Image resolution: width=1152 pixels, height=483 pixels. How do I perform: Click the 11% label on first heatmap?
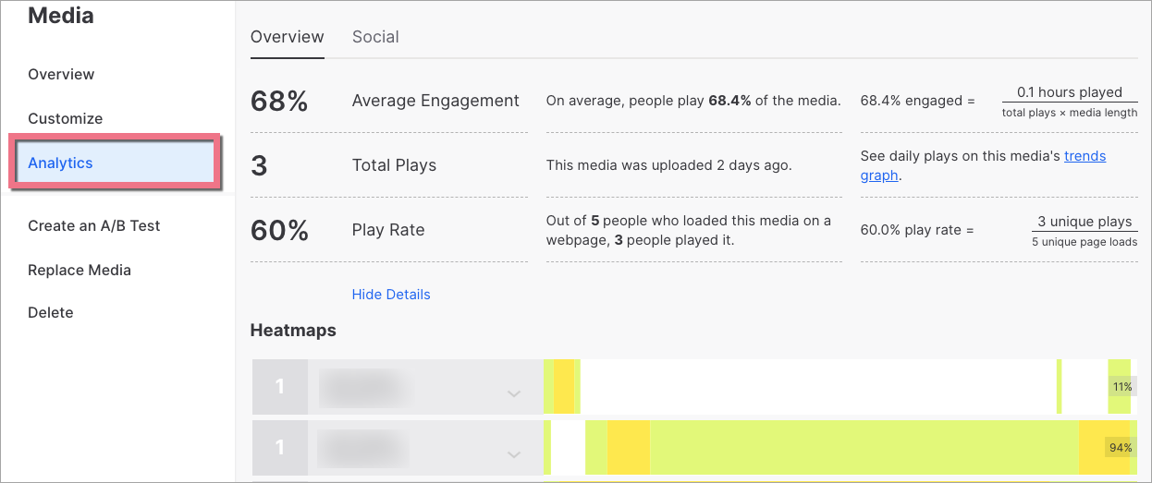[x=1121, y=387]
